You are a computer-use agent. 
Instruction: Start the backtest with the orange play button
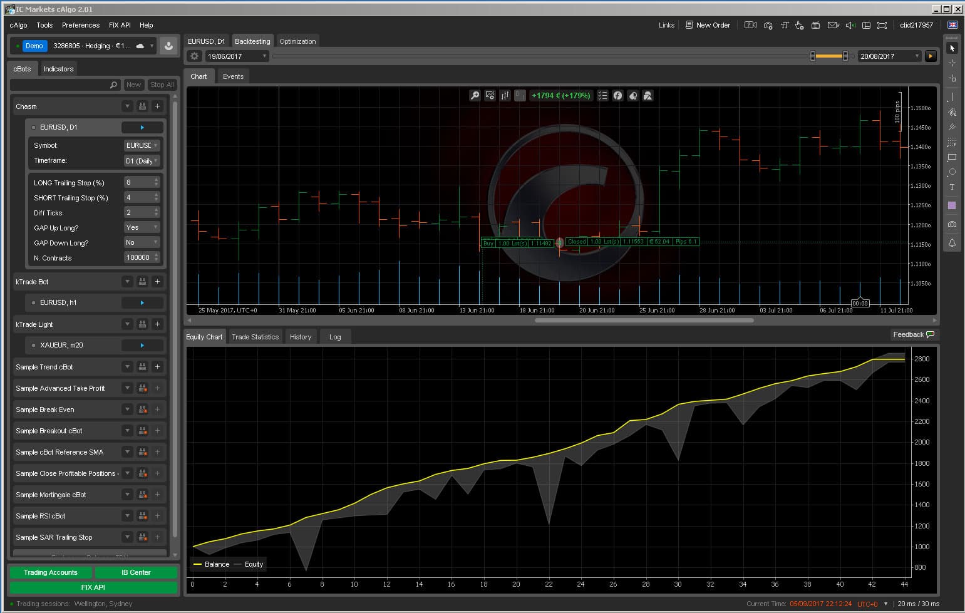(x=931, y=56)
